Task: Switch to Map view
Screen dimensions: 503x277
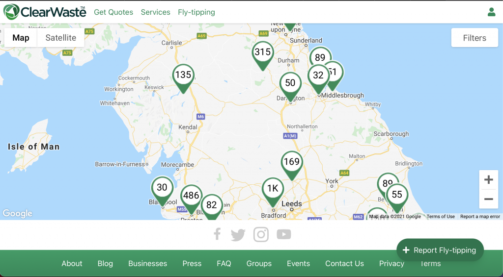Action: tap(21, 38)
